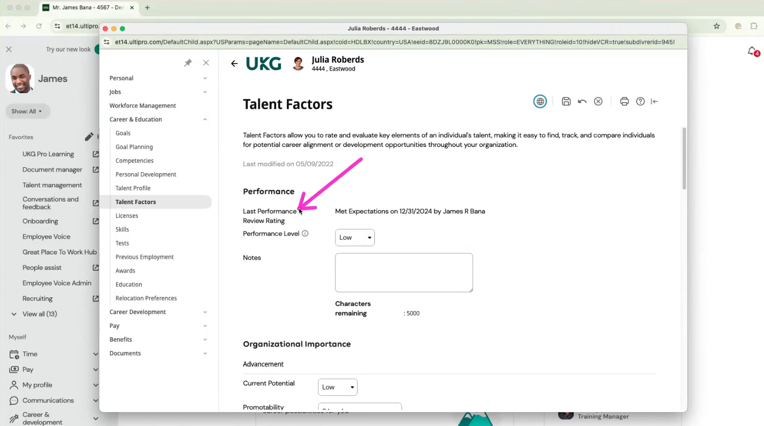Click the Workforce Management link

[x=143, y=106]
